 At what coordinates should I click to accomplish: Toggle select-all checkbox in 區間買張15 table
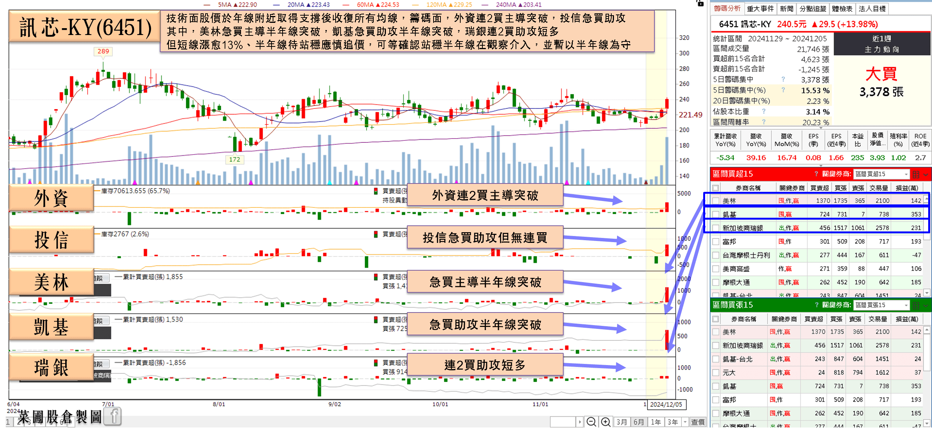point(716,319)
